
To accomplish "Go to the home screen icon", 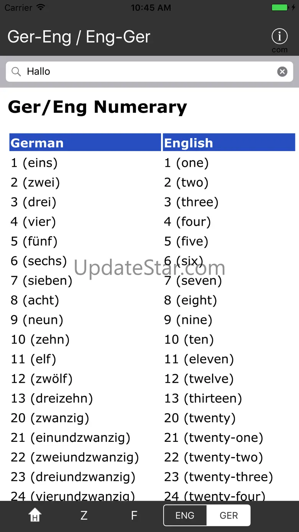I will coord(35,515).
